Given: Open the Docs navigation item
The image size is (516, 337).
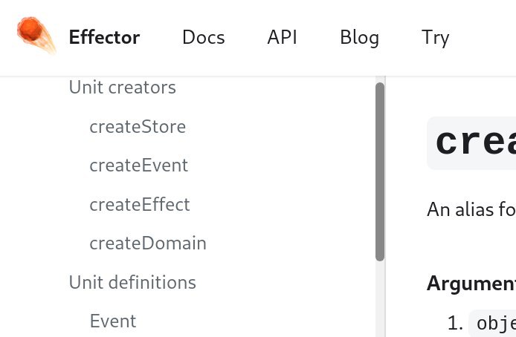Looking at the screenshot, I should 204,37.
